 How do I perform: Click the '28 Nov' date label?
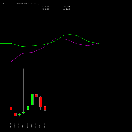(x=27, y=125)
